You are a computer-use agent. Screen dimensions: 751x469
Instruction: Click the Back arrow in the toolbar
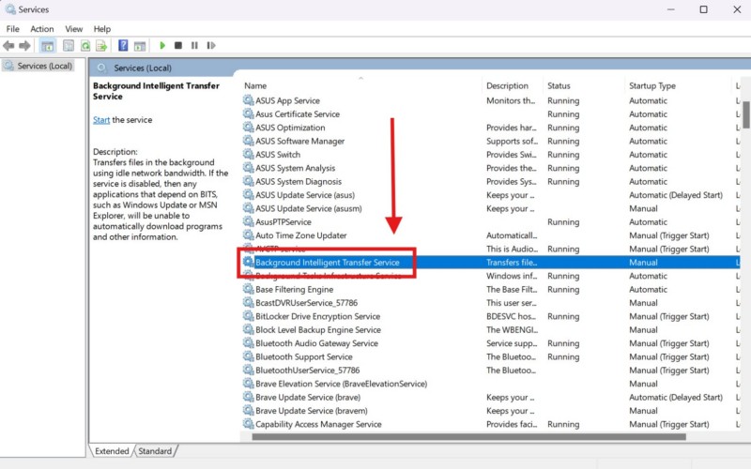[9, 45]
